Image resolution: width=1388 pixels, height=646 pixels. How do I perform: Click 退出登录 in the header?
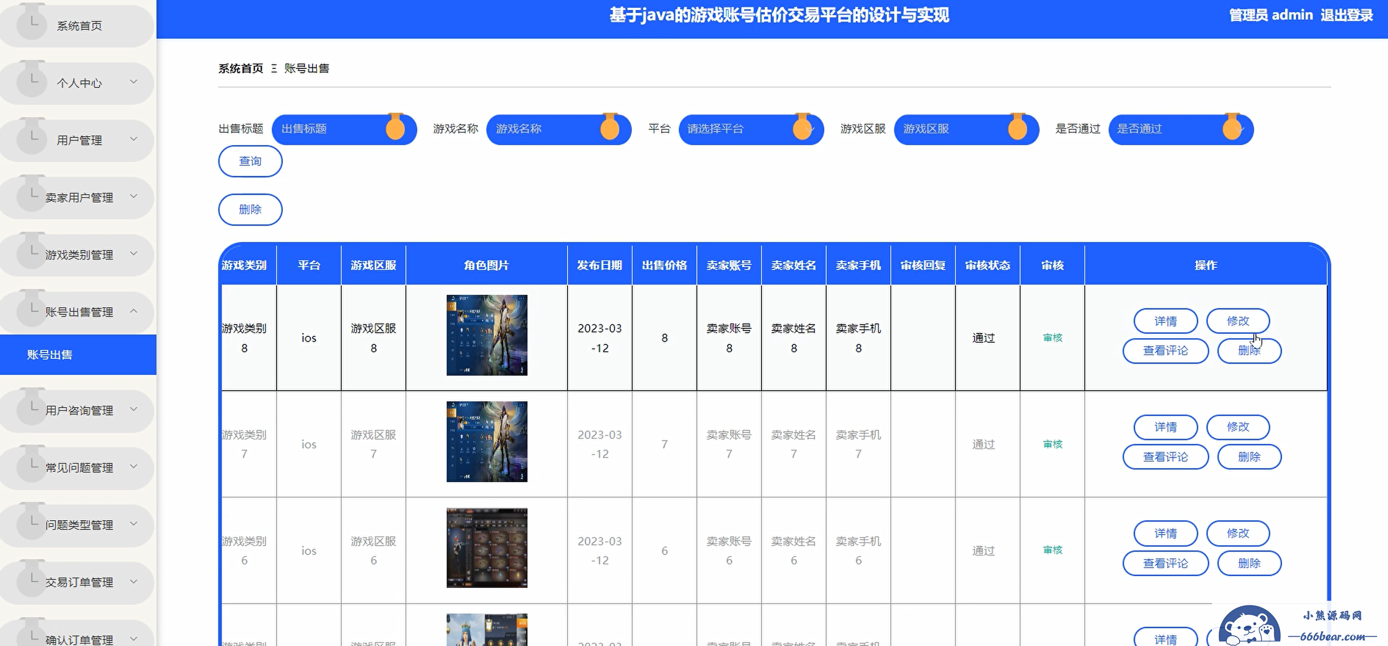coord(1347,15)
